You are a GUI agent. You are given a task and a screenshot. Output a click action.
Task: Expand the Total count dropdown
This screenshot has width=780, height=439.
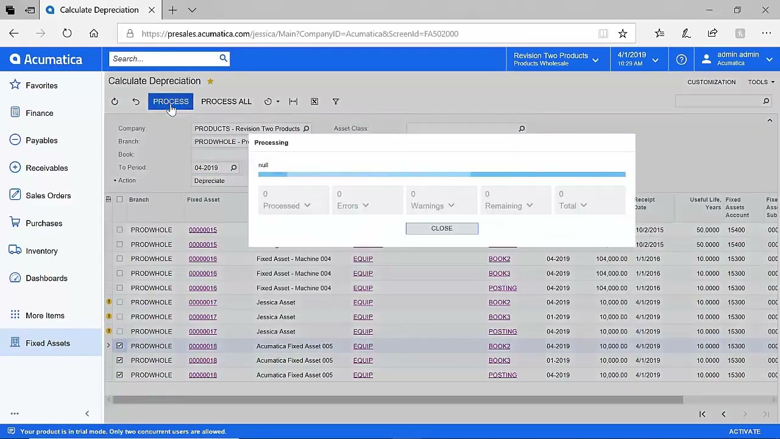point(583,206)
